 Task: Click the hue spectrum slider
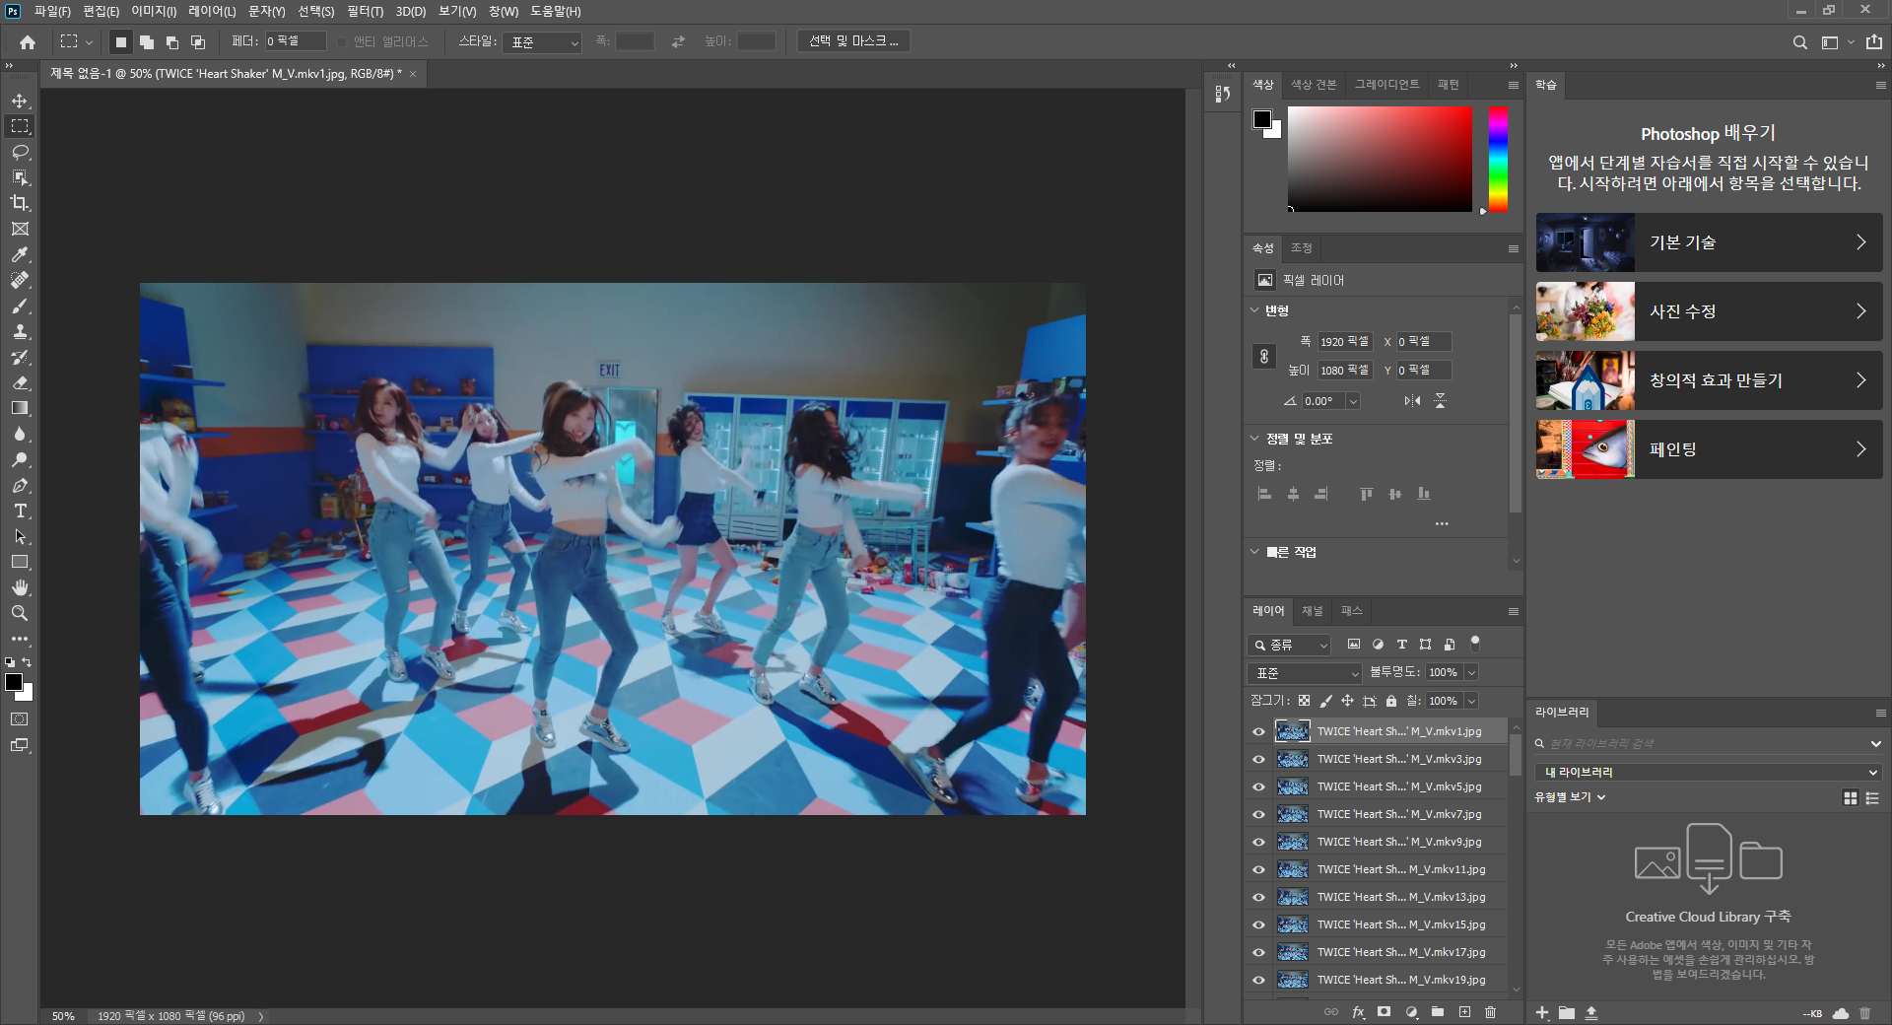[x=1498, y=159]
